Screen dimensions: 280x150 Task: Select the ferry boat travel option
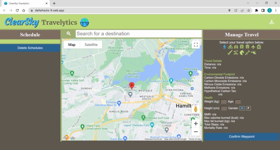pyautogui.click(x=259, y=47)
